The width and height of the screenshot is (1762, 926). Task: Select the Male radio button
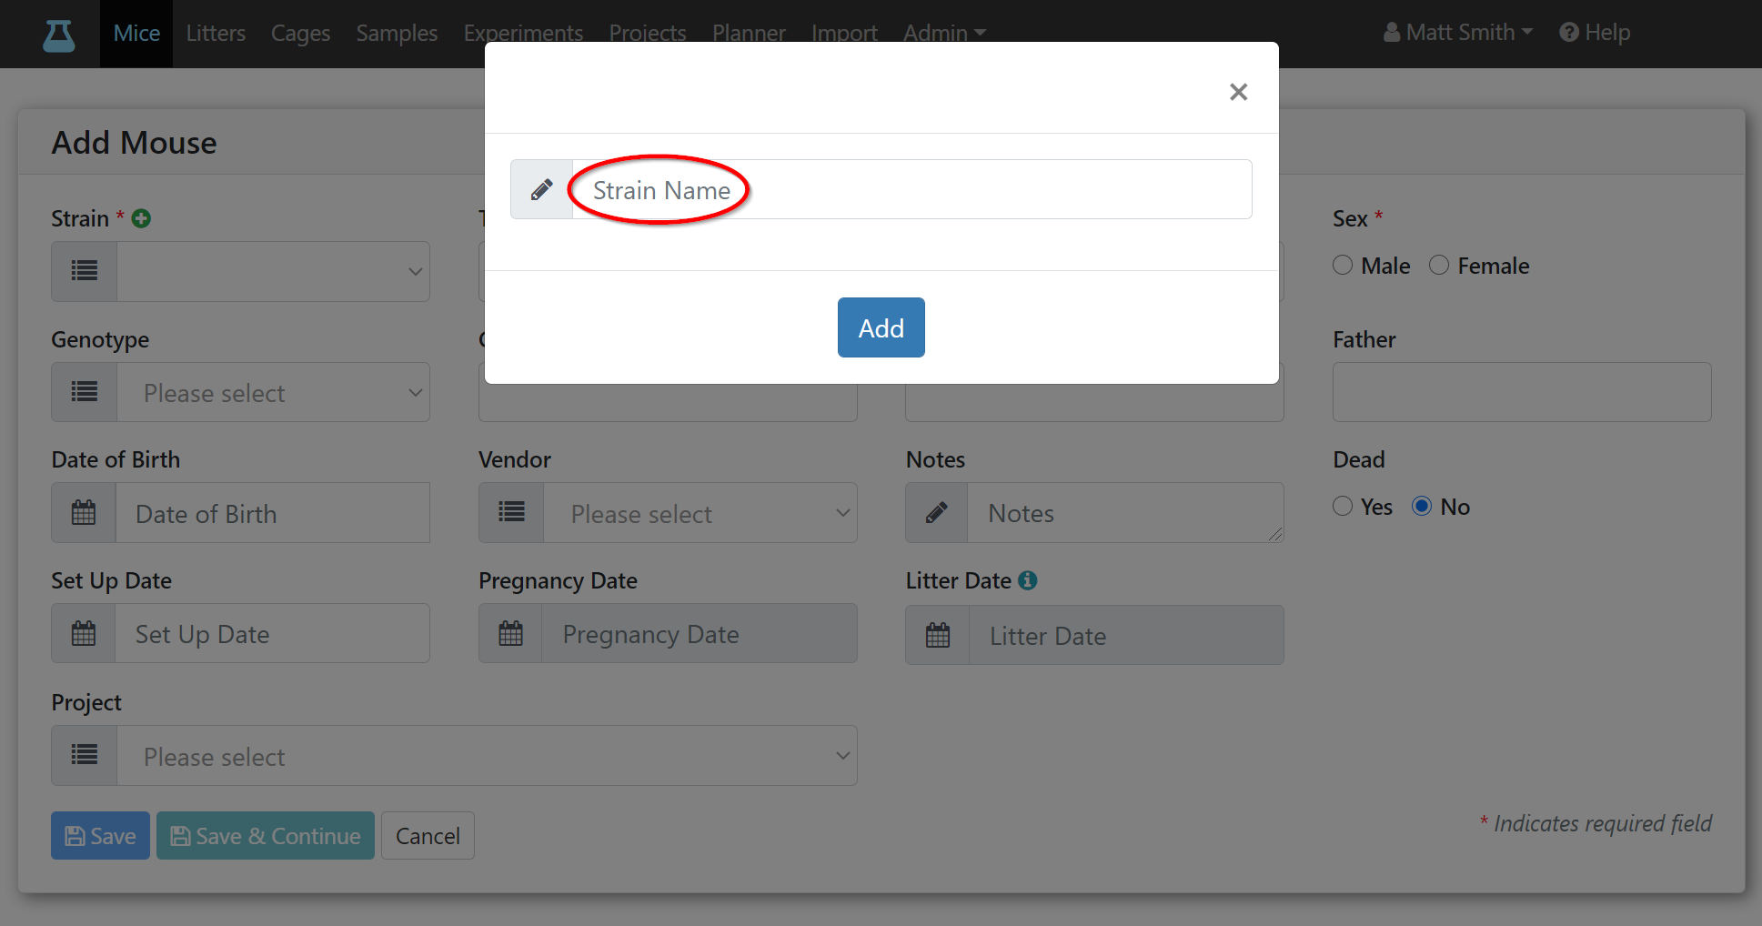point(1343,265)
